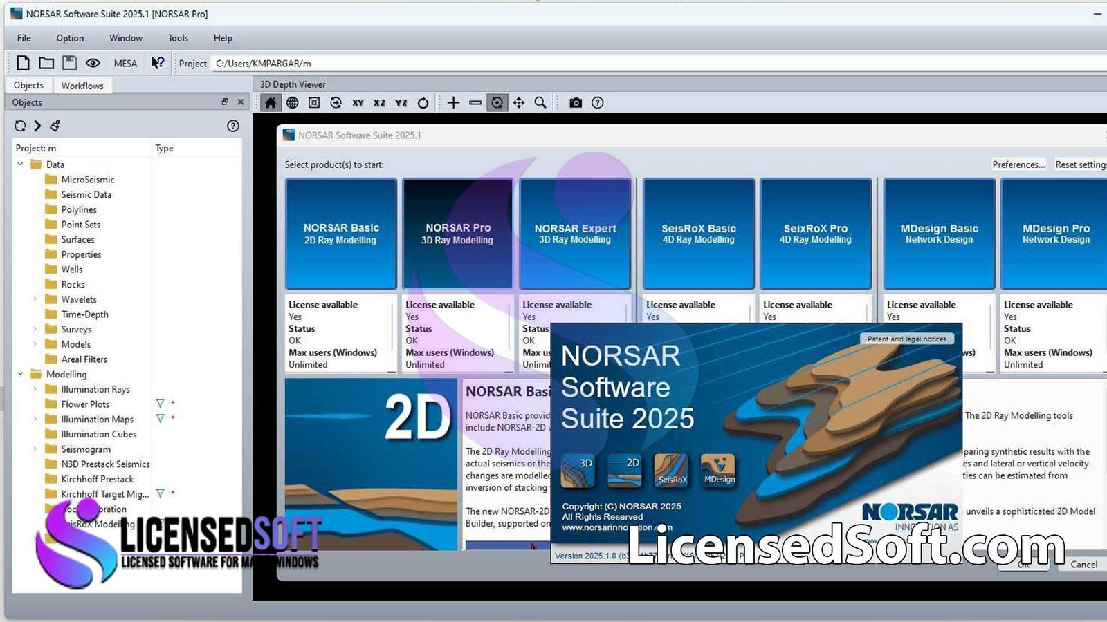Toggle the filter beside Kirchhoff Target Mig
1107x622 pixels.
(x=160, y=493)
